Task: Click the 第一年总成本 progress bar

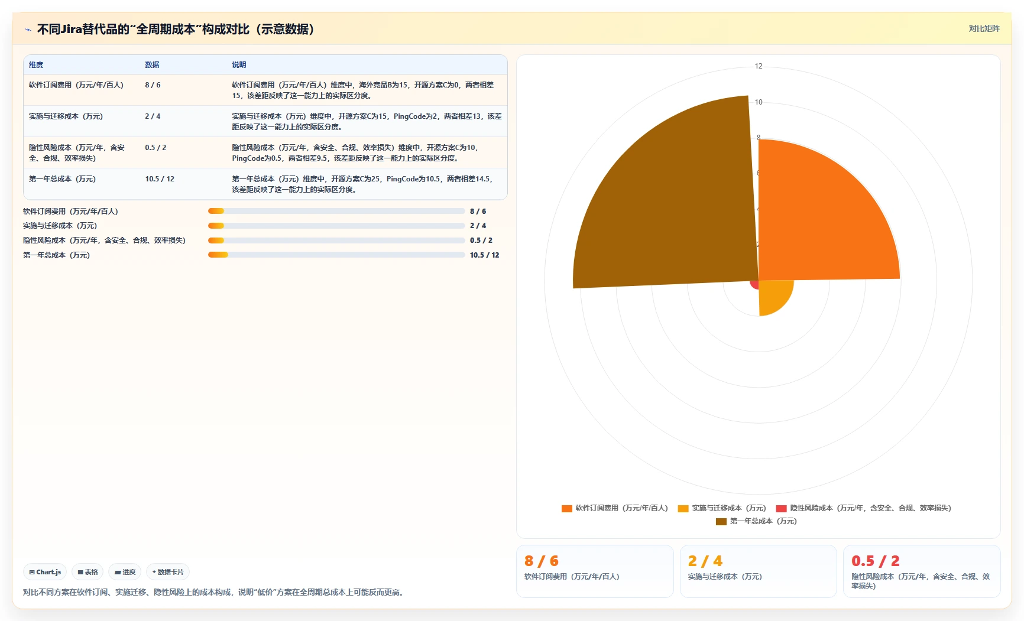Action: 336,255
